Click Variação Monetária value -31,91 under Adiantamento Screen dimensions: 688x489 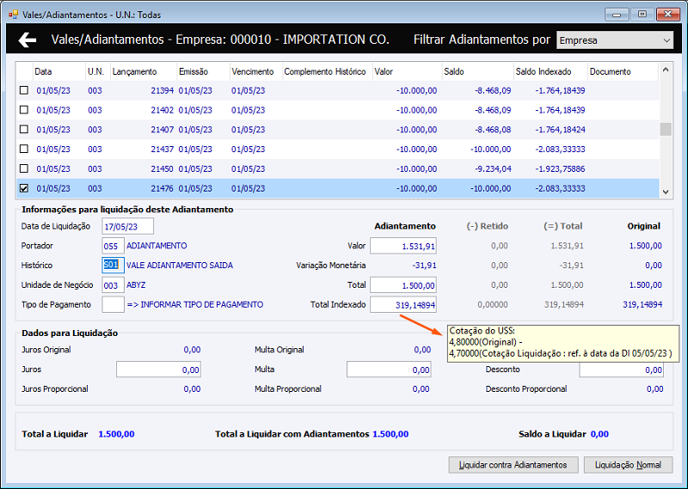[x=424, y=266]
